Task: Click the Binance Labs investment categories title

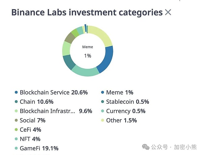Action: (87, 13)
